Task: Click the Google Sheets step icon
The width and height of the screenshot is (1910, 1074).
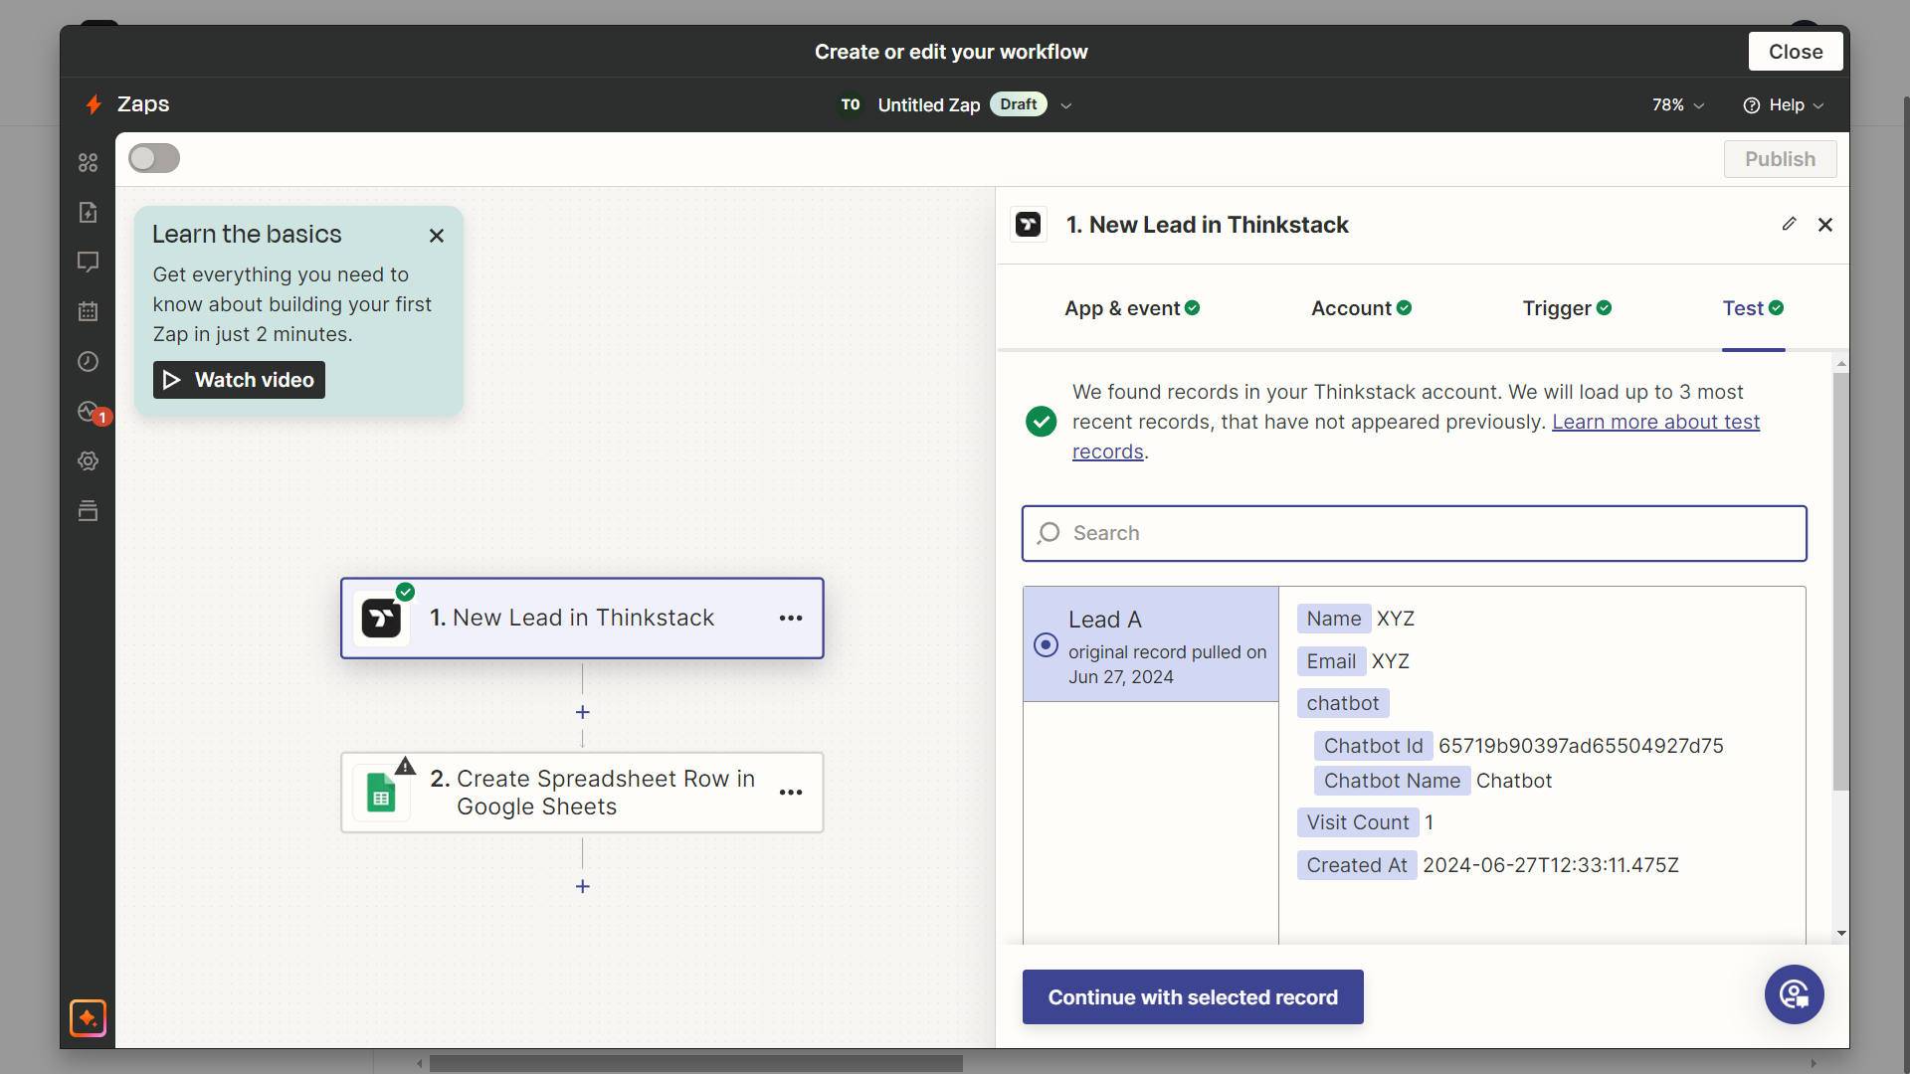Action: click(380, 792)
